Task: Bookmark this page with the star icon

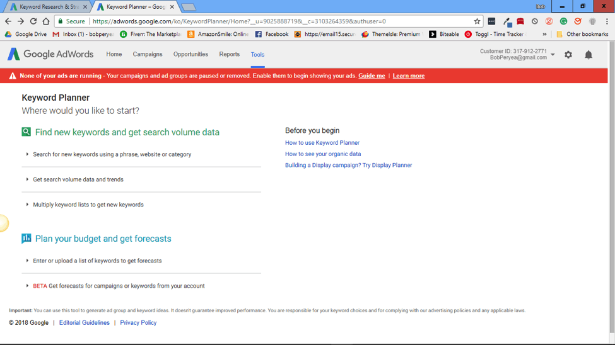Action: [x=477, y=21]
